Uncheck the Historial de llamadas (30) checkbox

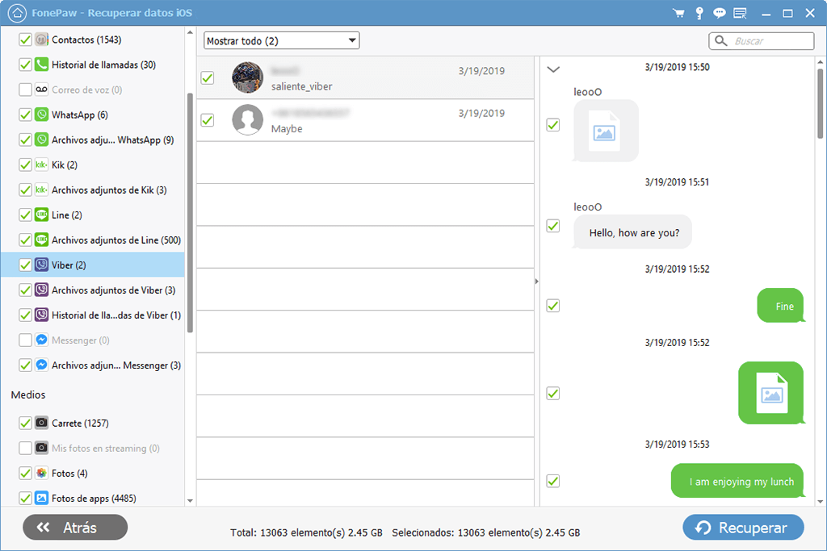click(x=25, y=65)
